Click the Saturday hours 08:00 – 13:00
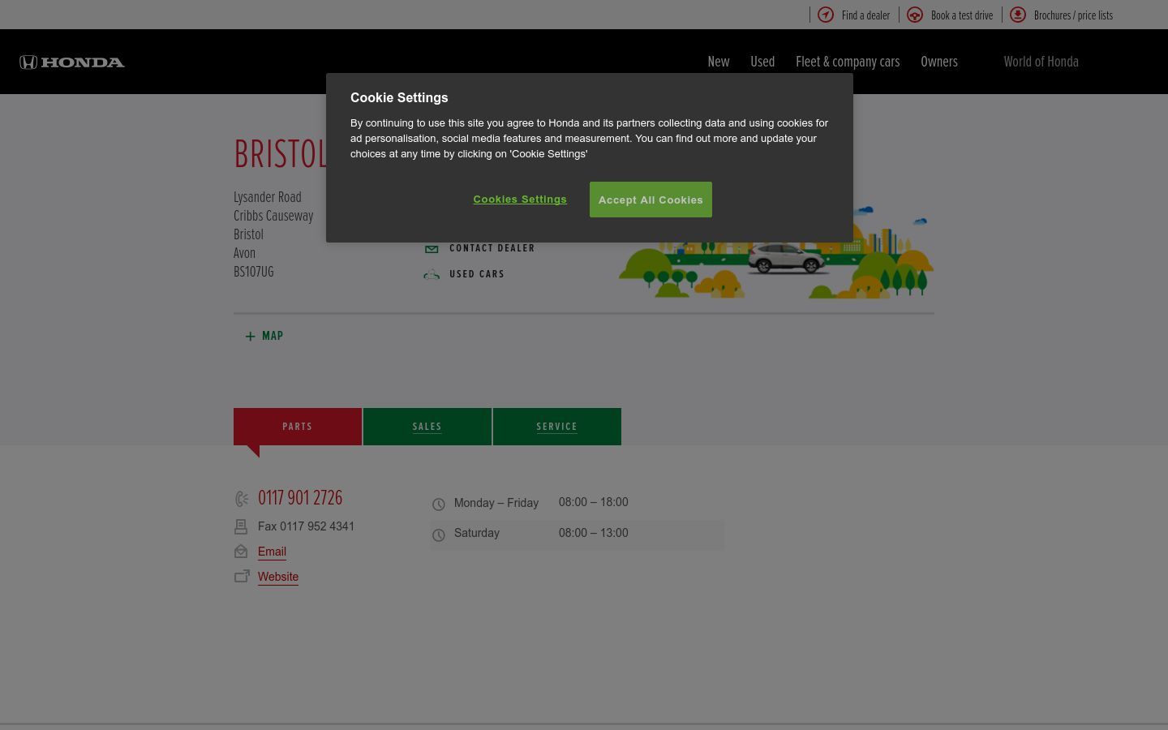 click(594, 533)
